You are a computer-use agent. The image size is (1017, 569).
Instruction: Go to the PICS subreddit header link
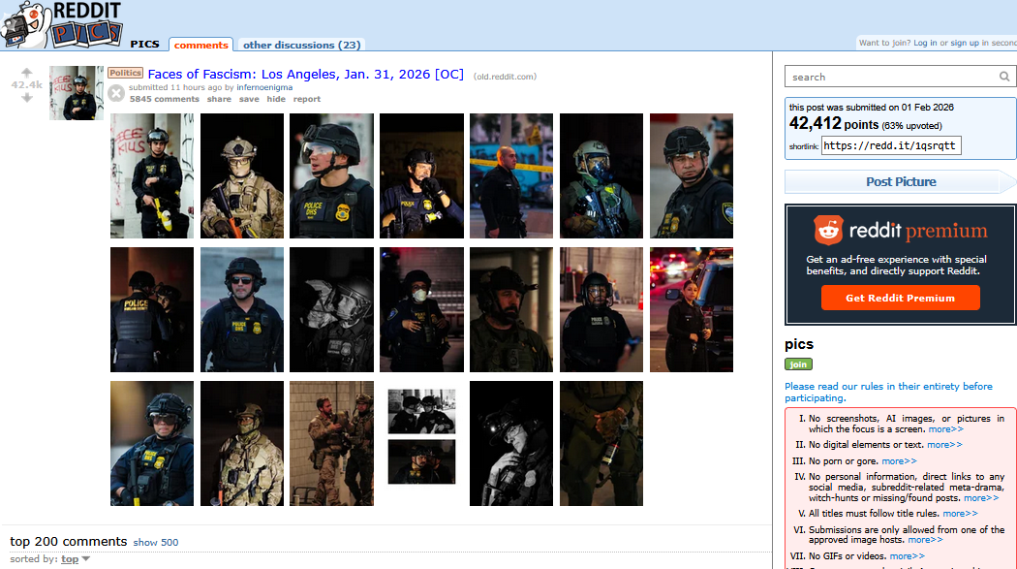click(x=144, y=45)
